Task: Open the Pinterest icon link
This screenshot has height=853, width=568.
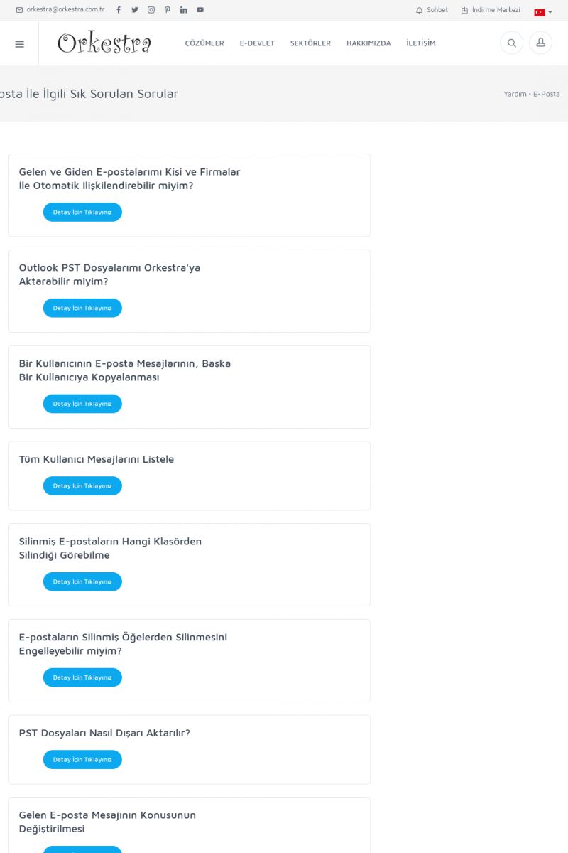Action: pyautogui.click(x=168, y=10)
